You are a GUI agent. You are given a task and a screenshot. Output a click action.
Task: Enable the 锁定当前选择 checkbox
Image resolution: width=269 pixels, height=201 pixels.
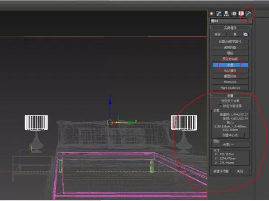pyautogui.click(x=220, y=106)
